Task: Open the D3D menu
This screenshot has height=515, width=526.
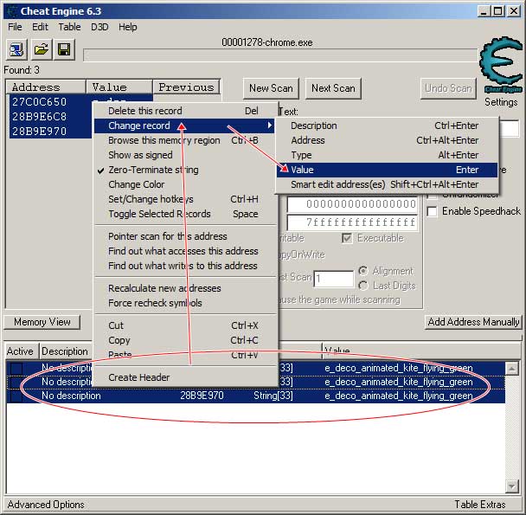Action: click(99, 27)
